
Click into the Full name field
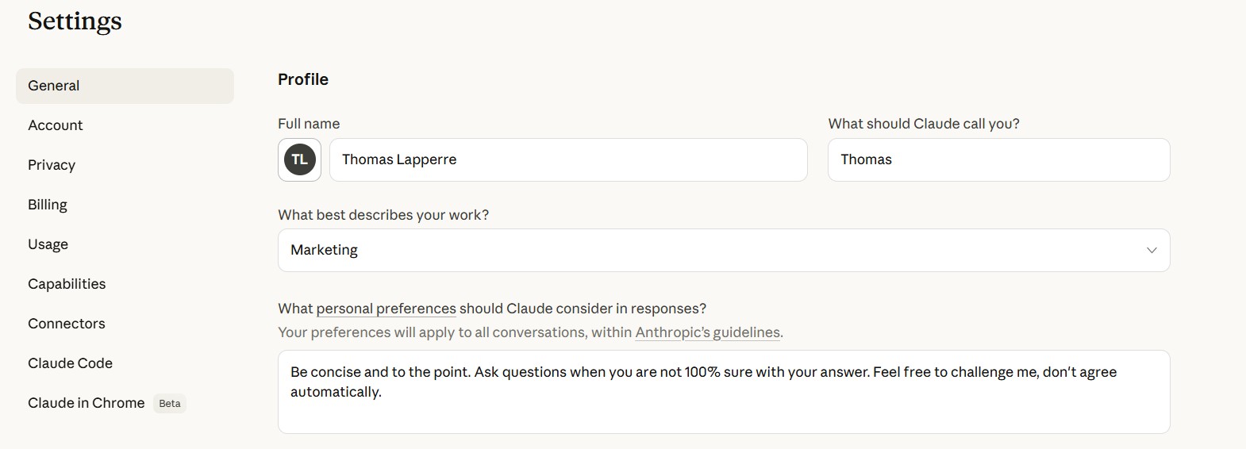[x=567, y=159]
